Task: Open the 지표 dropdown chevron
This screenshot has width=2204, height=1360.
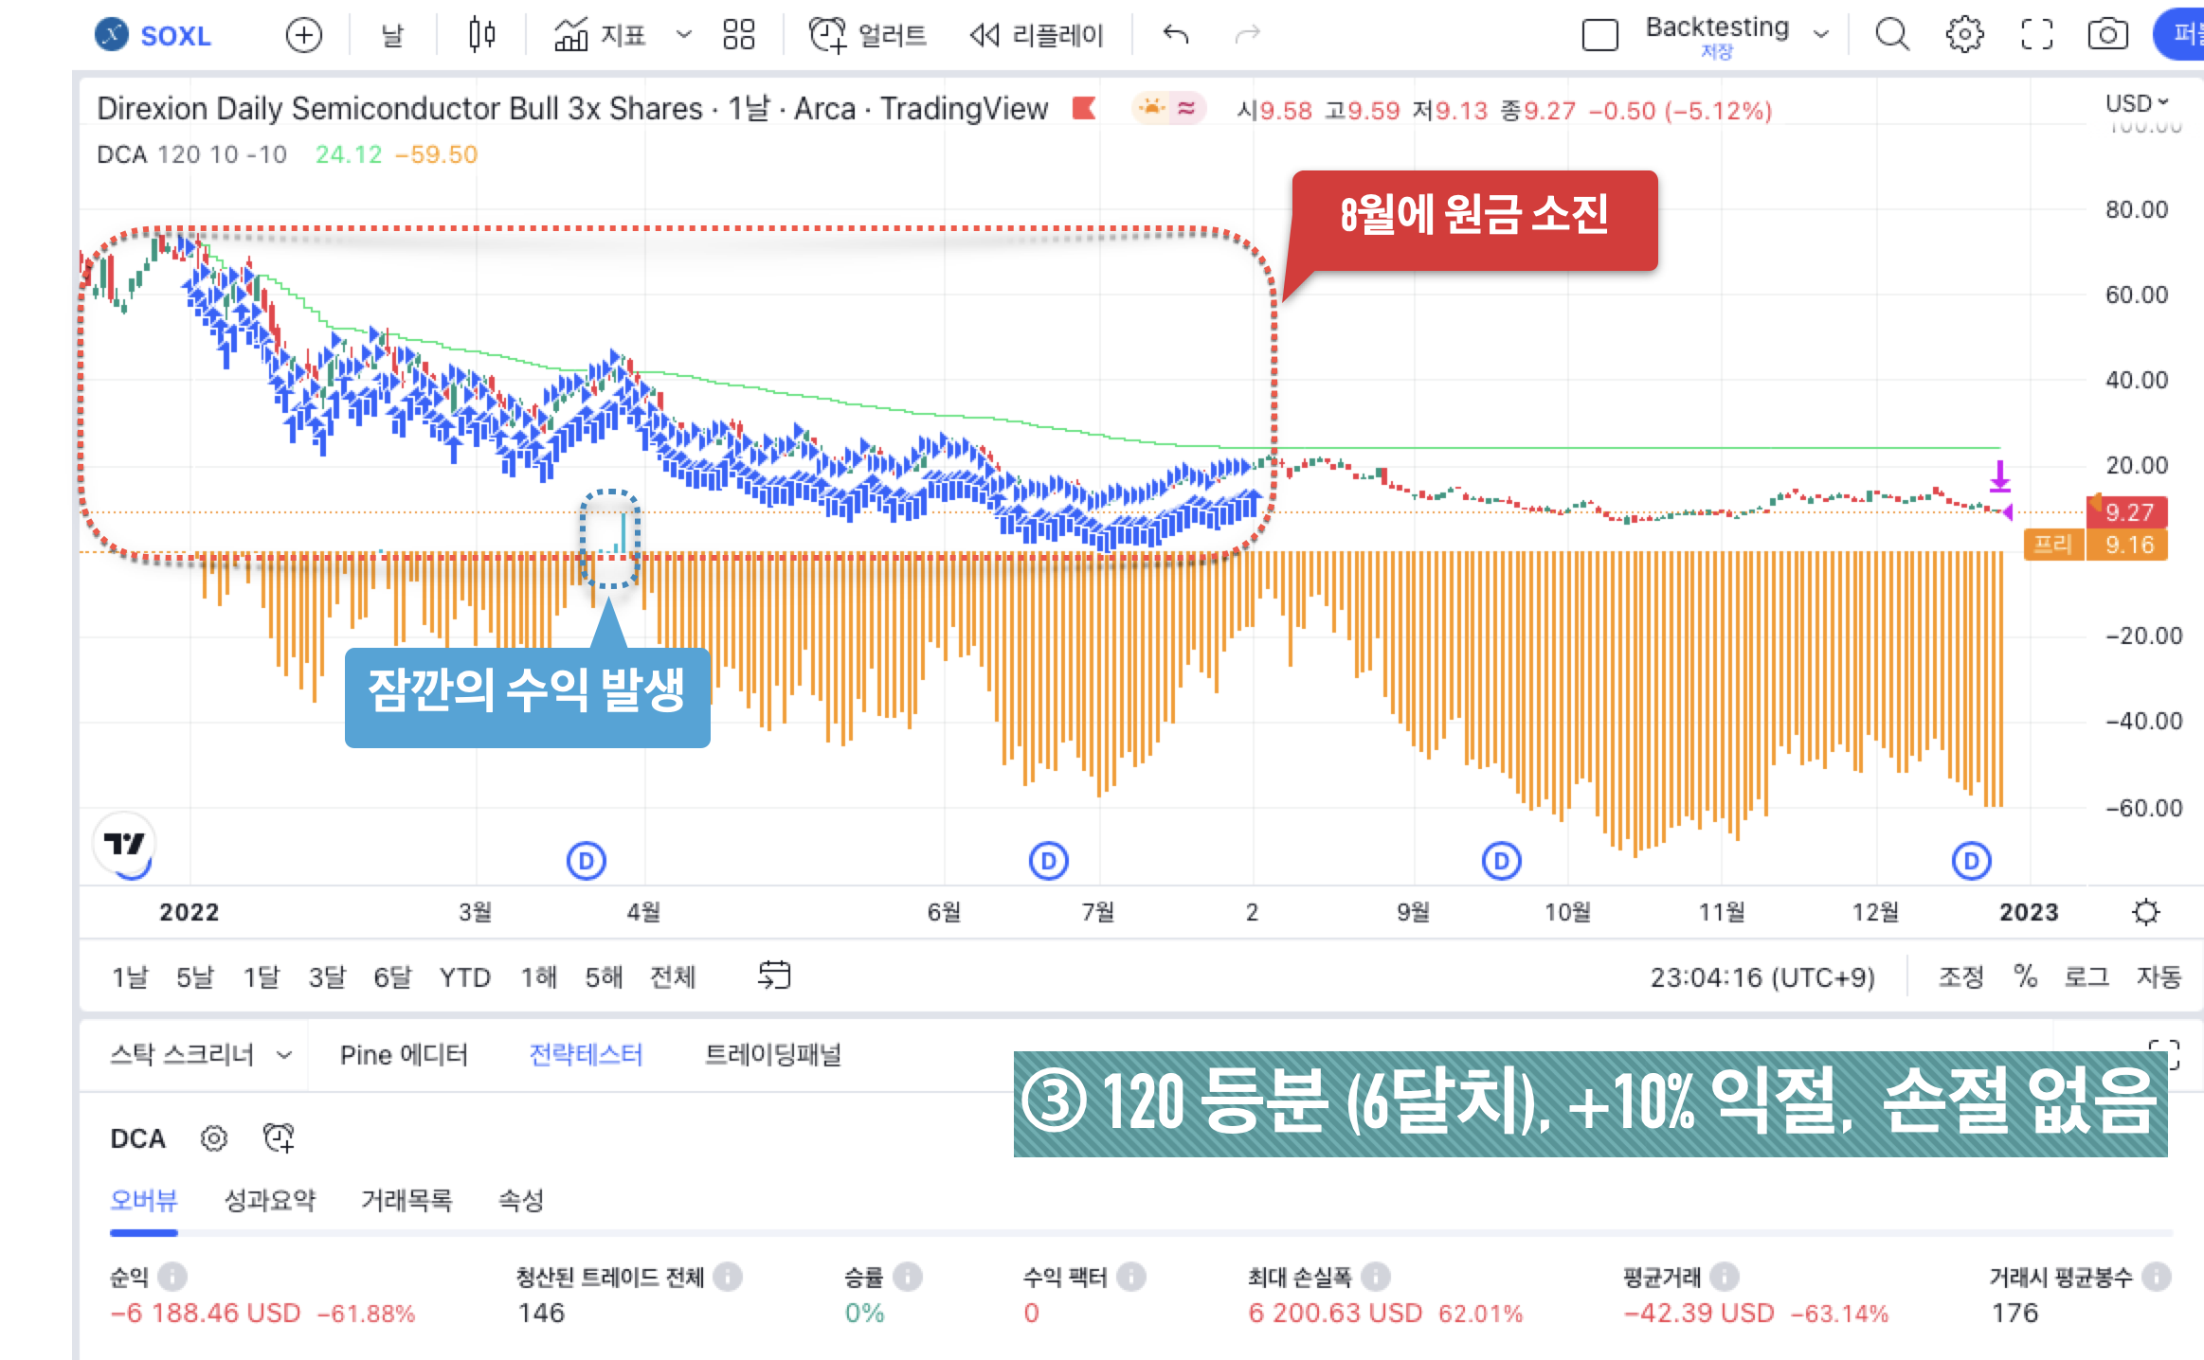Action: (x=684, y=35)
